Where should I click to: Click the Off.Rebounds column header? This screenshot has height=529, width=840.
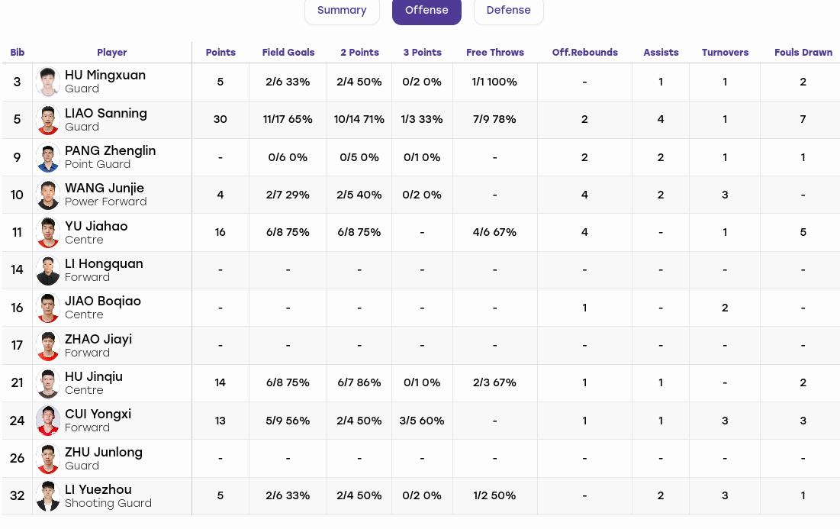pos(584,53)
